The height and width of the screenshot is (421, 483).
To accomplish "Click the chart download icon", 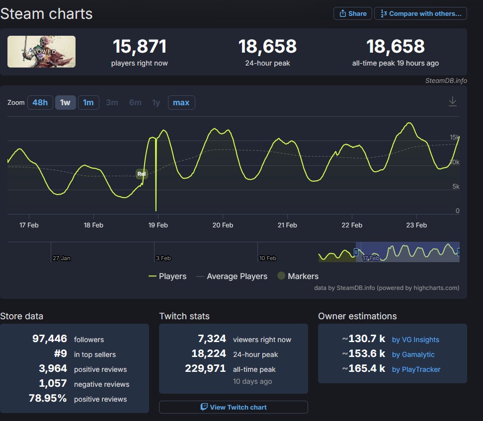I will coord(453,101).
